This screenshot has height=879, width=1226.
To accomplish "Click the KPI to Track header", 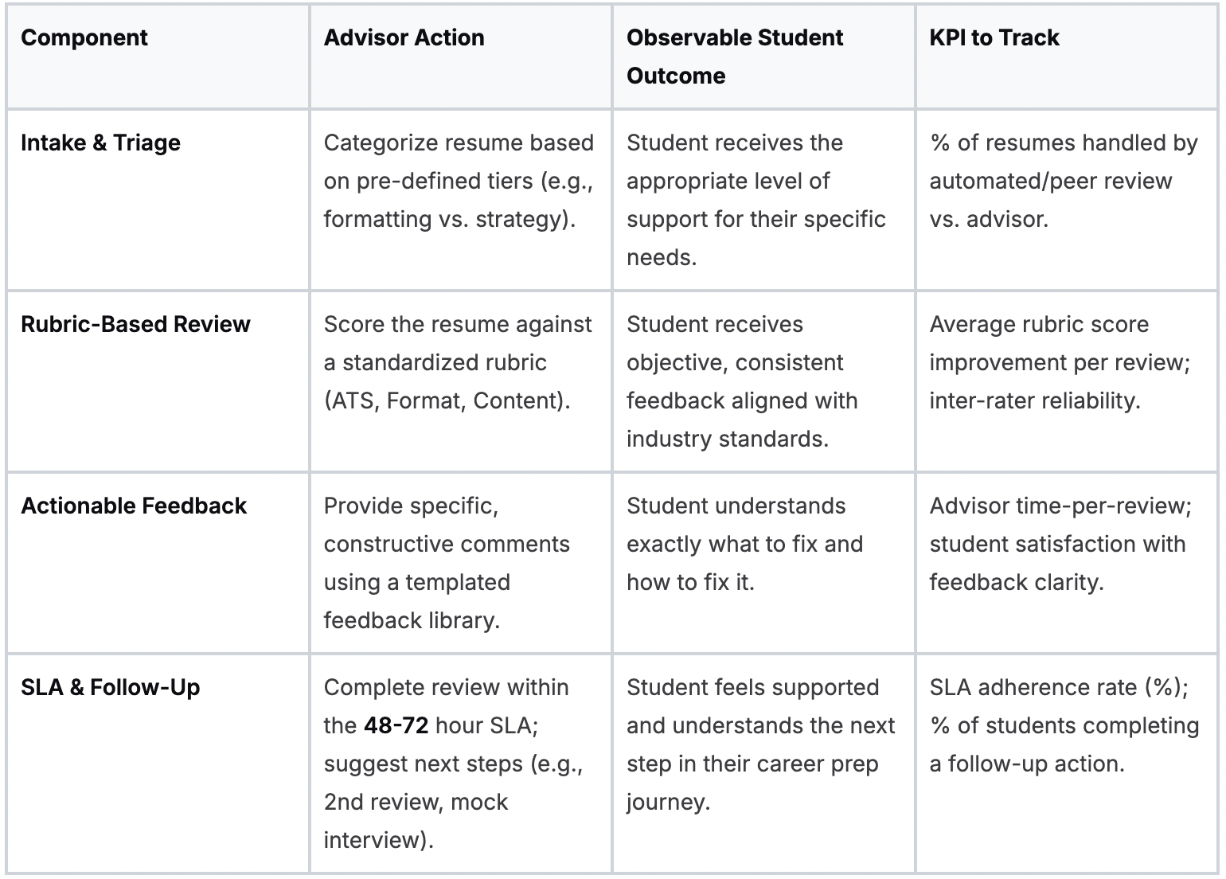I will click(994, 37).
